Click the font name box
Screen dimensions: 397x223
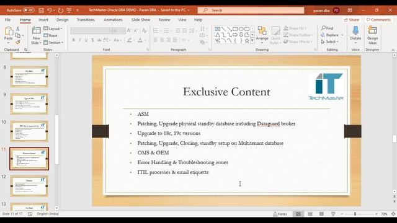91,31
